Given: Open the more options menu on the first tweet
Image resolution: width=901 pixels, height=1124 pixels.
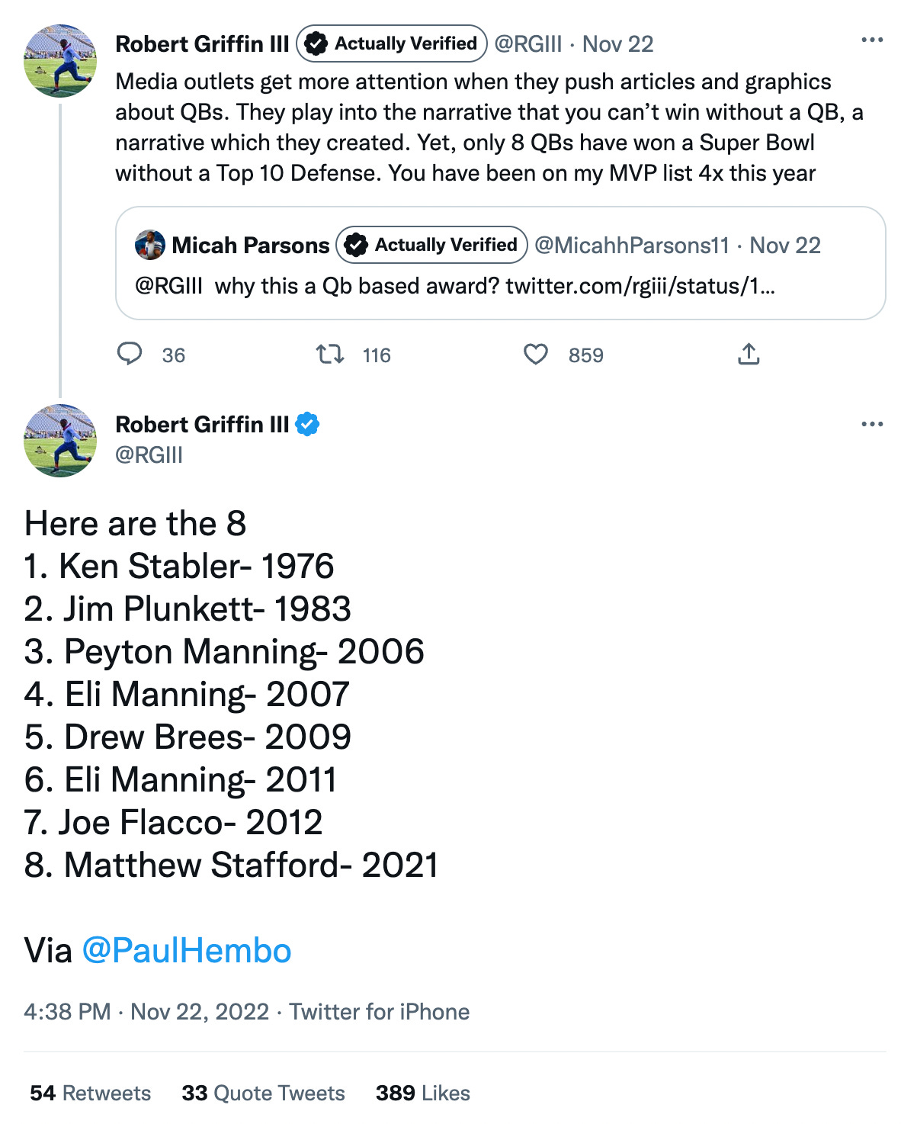Looking at the screenshot, I should (x=871, y=40).
